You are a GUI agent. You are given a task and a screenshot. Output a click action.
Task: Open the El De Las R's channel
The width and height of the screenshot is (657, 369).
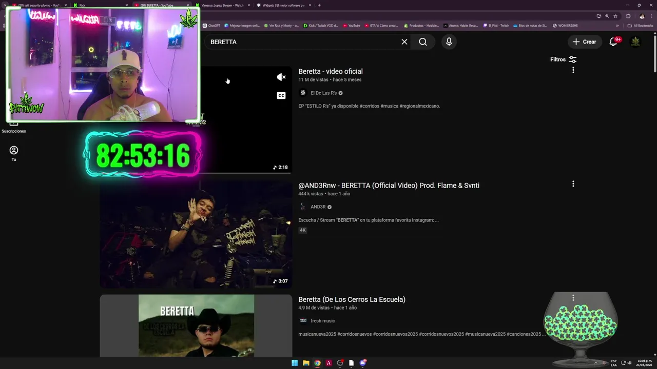(x=323, y=93)
